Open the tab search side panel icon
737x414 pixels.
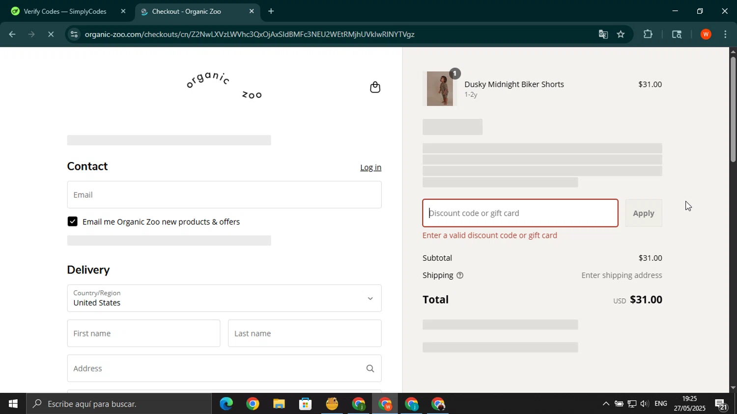point(677,34)
